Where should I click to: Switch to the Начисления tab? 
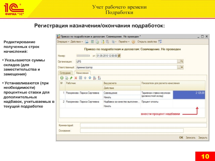(82, 73)
